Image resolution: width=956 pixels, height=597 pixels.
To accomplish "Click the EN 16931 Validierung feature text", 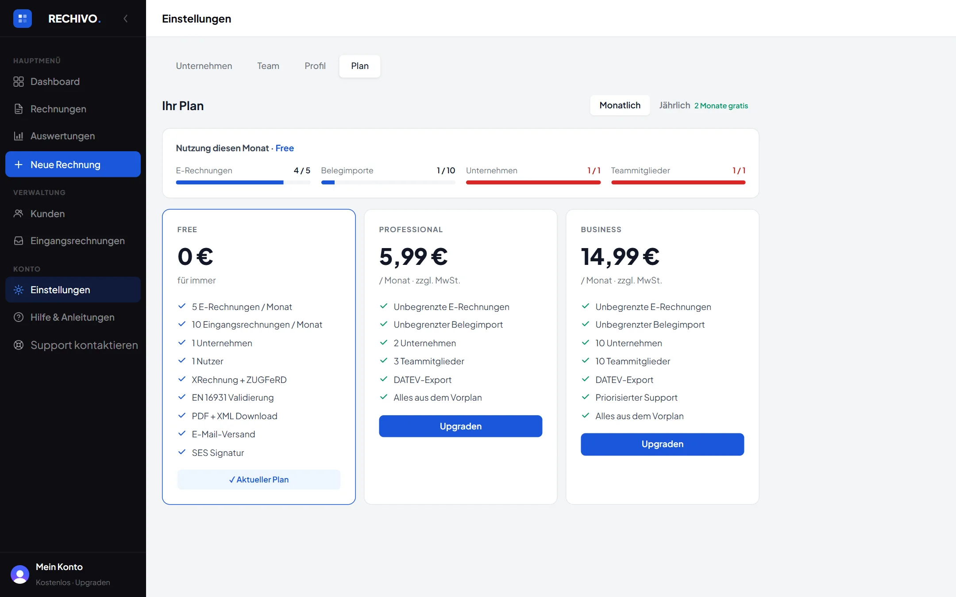I will pos(233,398).
